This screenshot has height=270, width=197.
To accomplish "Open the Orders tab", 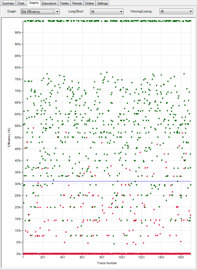I will 89,3.
